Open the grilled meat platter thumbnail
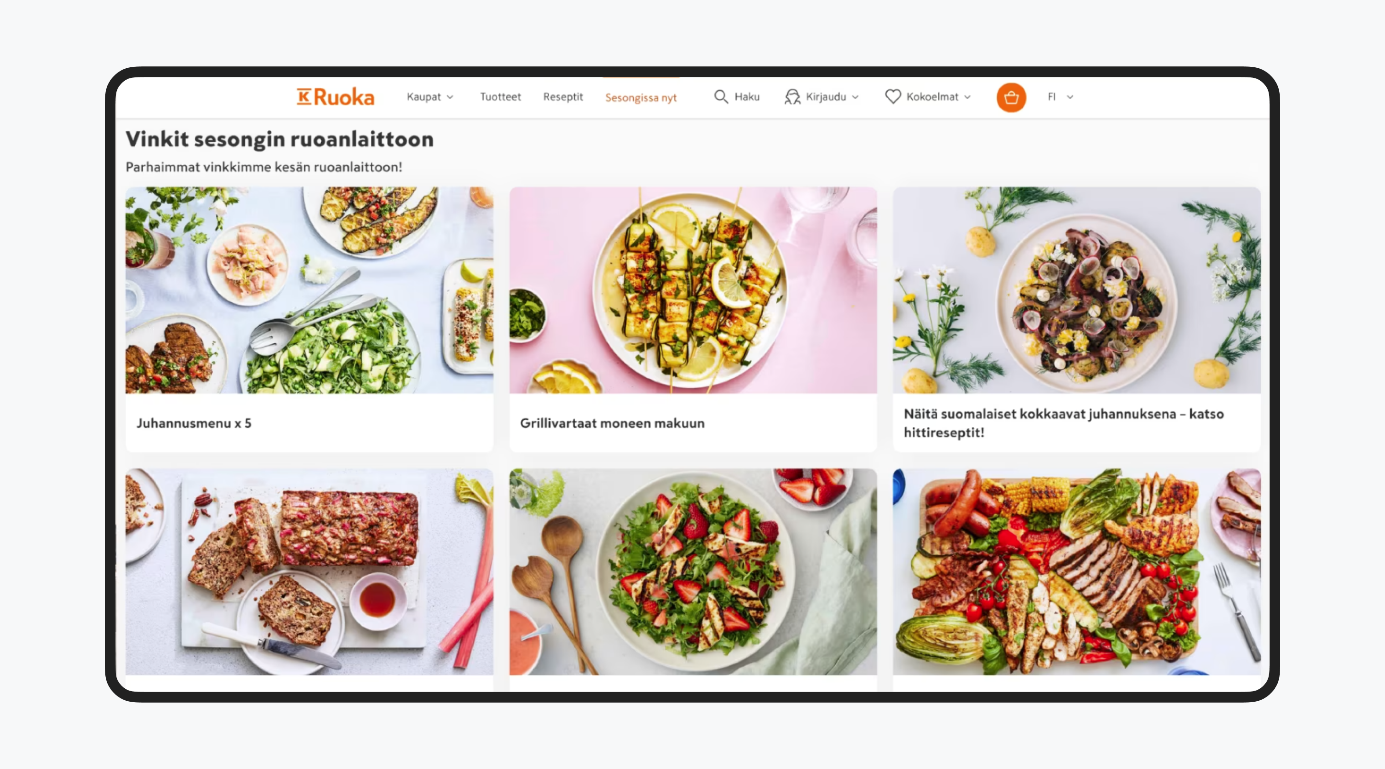Image resolution: width=1385 pixels, height=769 pixels. [x=1076, y=572]
